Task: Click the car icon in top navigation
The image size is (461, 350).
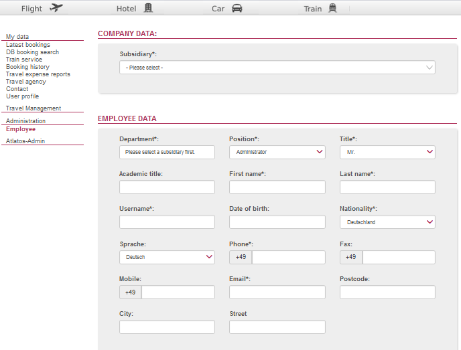Action: tap(237, 8)
